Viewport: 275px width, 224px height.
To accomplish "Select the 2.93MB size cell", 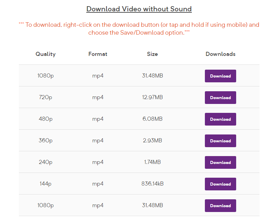I will (152, 141).
